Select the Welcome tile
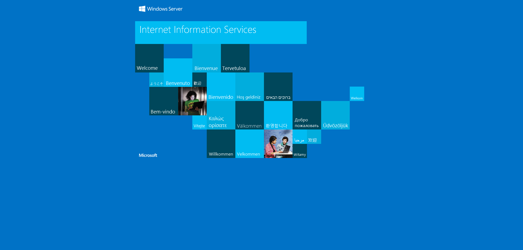 149,58
